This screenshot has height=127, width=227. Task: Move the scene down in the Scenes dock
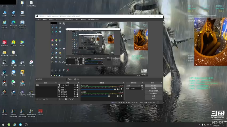[x=47, y=99]
